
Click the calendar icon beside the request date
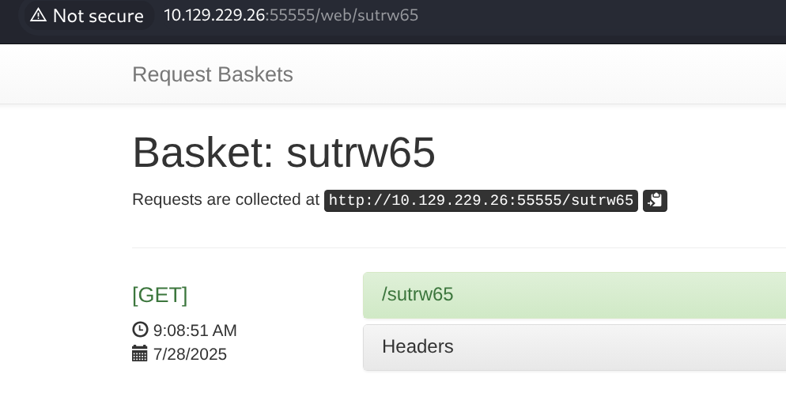tap(140, 353)
